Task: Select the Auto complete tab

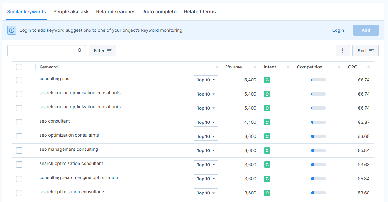Action: pos(160,12)
